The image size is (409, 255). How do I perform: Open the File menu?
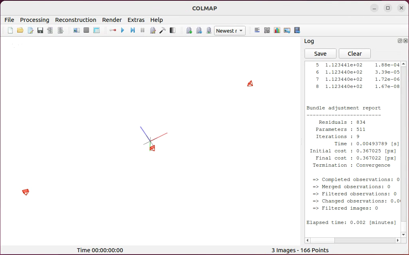(10, 20)
